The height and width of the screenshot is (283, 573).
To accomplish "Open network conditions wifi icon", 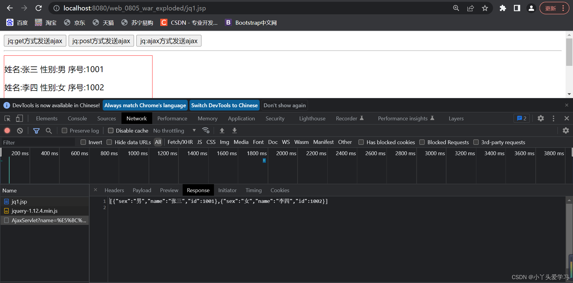I will (206, 130).
